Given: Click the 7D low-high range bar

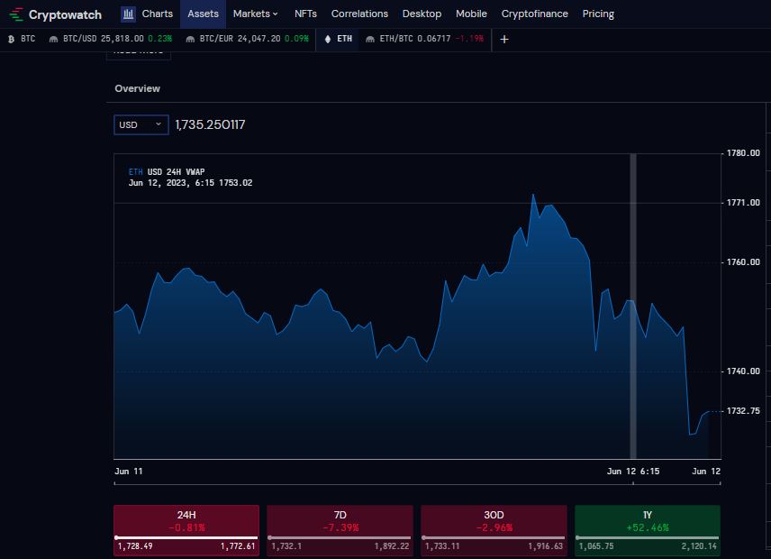Looking at the screenshot, I should coord(340,538).
